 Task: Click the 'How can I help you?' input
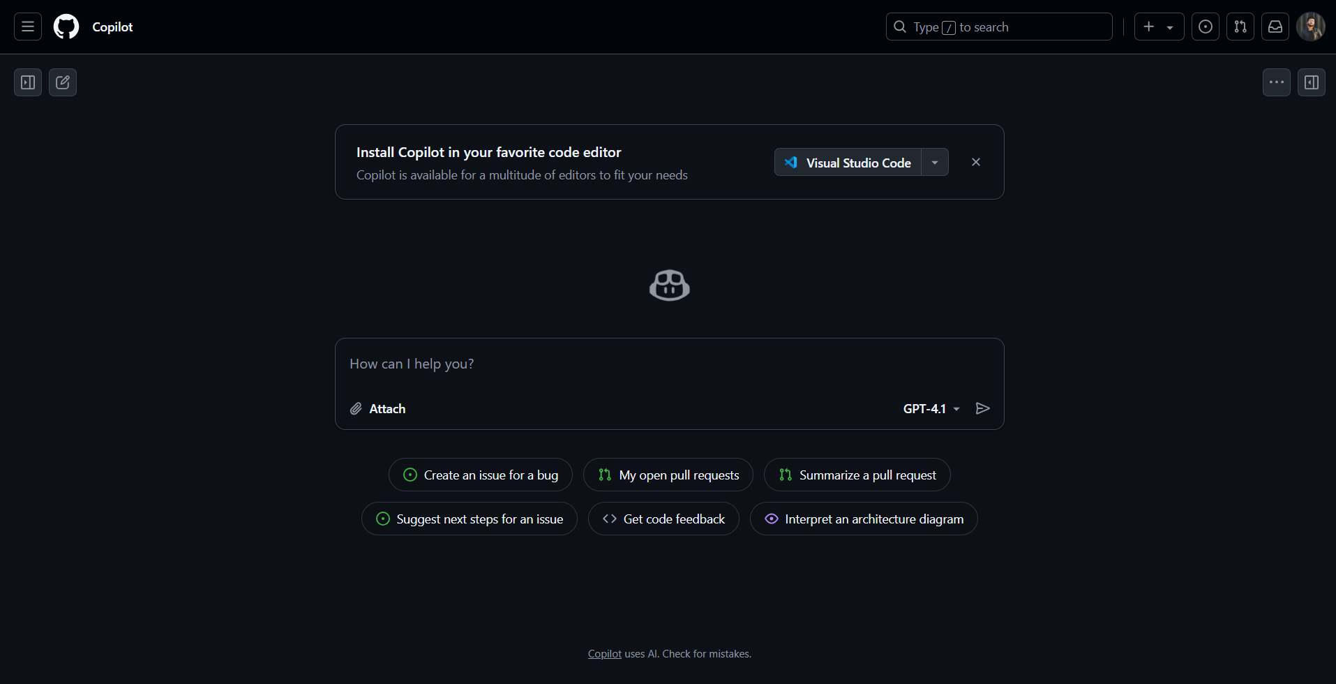click(670, 364)
